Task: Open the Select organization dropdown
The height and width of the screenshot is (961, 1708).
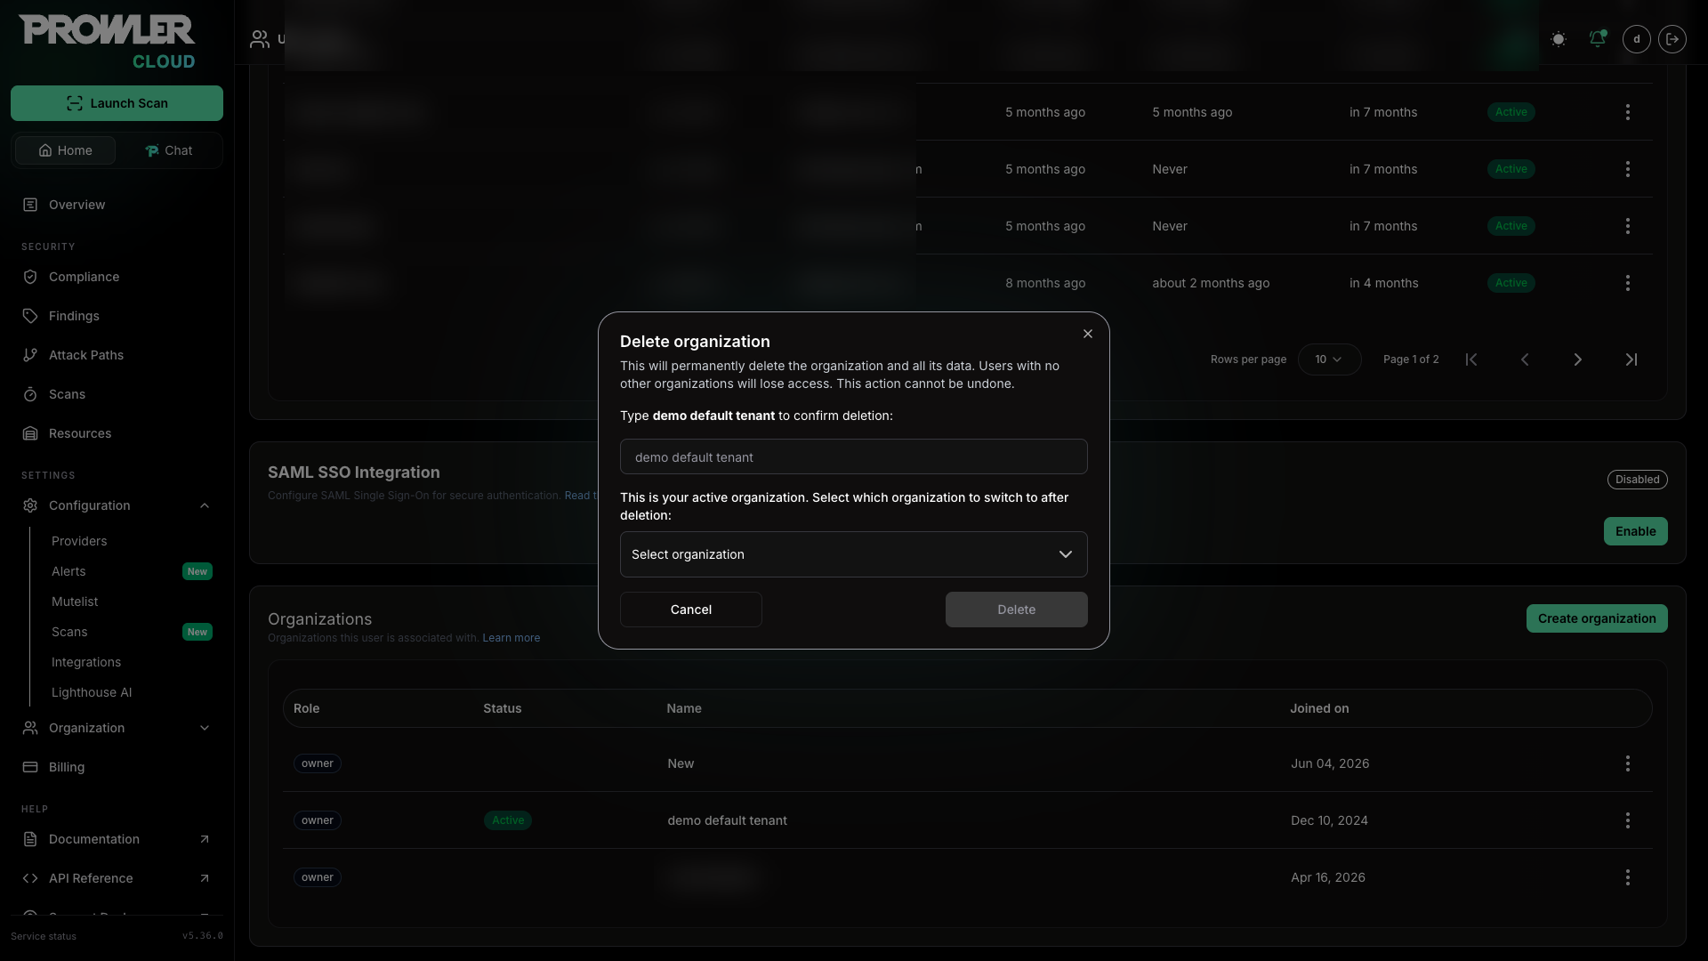Action: tap(853, 554)
